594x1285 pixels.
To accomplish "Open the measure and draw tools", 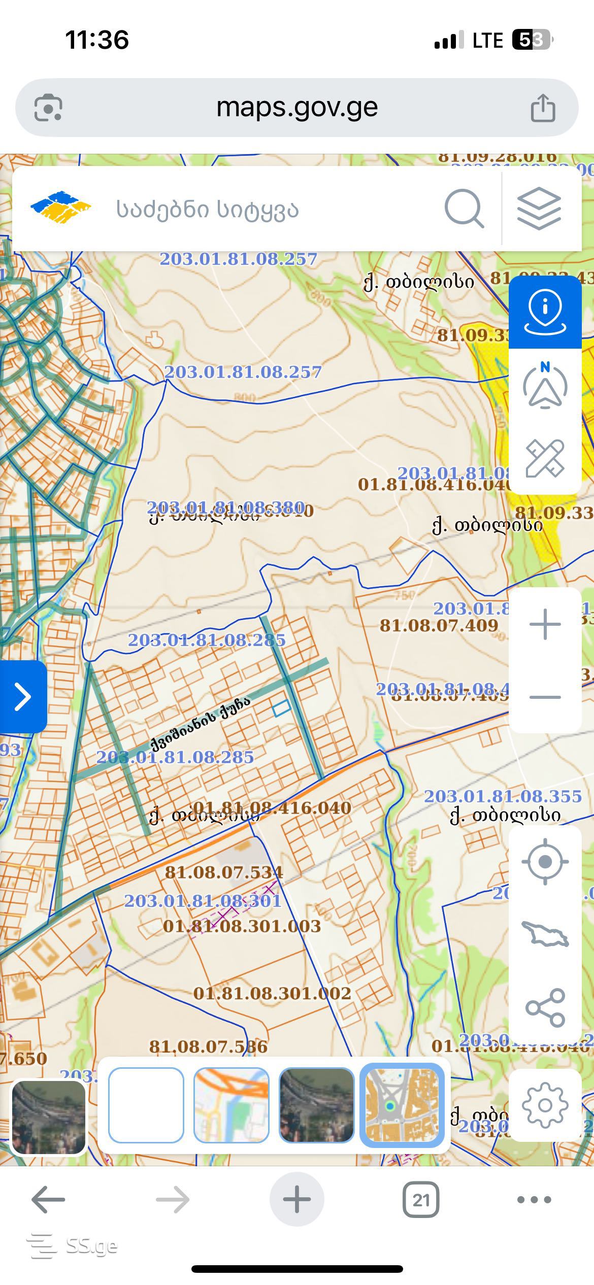I will [x=545, y=458].
